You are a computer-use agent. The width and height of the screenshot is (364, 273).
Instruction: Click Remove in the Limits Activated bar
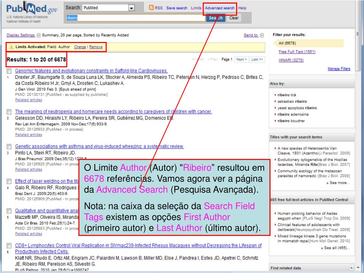tap(96, 47)
